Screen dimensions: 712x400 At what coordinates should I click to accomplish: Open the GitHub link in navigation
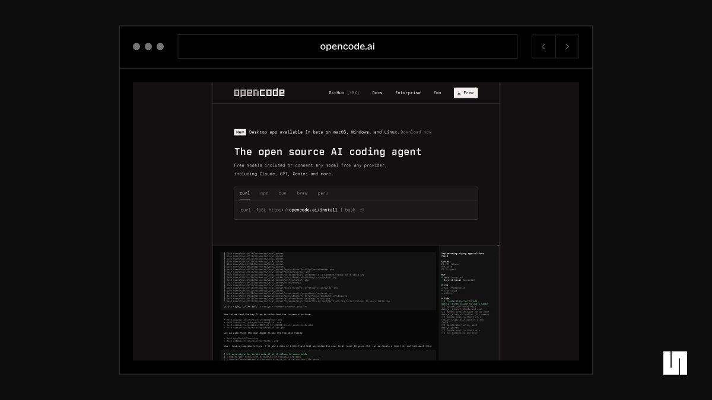(x=344, y=93)
